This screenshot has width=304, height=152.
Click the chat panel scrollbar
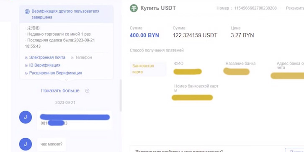click(x=121, y=95)
